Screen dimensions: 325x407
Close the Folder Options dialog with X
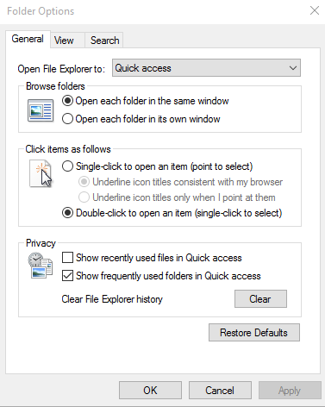pyautogui.click(x=315, y=10)
